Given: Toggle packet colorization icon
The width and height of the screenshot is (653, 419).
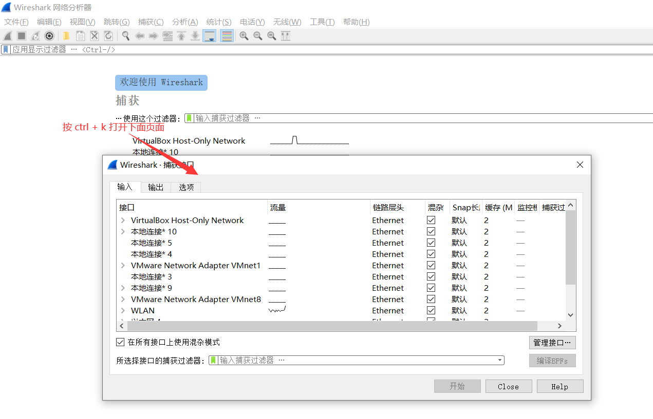Looking at the screenshot, I should [x=227, y=36].
